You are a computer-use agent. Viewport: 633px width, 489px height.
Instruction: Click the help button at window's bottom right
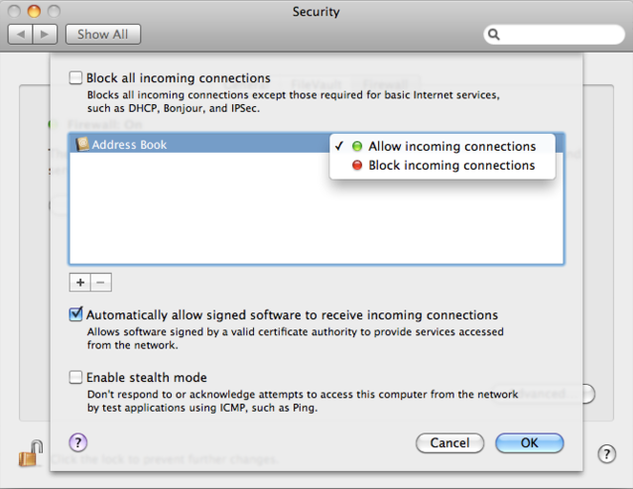(x=607, y=454)
